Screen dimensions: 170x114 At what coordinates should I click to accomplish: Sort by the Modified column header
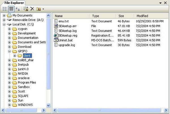point(151,16)
